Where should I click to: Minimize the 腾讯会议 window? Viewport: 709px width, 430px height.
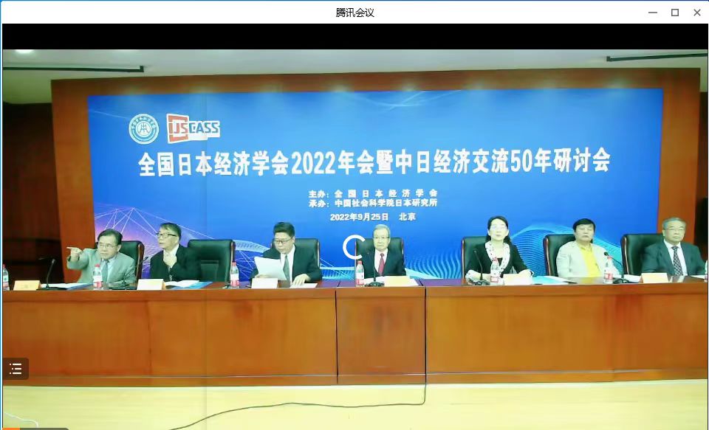click(652, 12)
